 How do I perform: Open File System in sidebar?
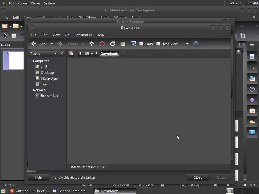(x=47, y=78)
